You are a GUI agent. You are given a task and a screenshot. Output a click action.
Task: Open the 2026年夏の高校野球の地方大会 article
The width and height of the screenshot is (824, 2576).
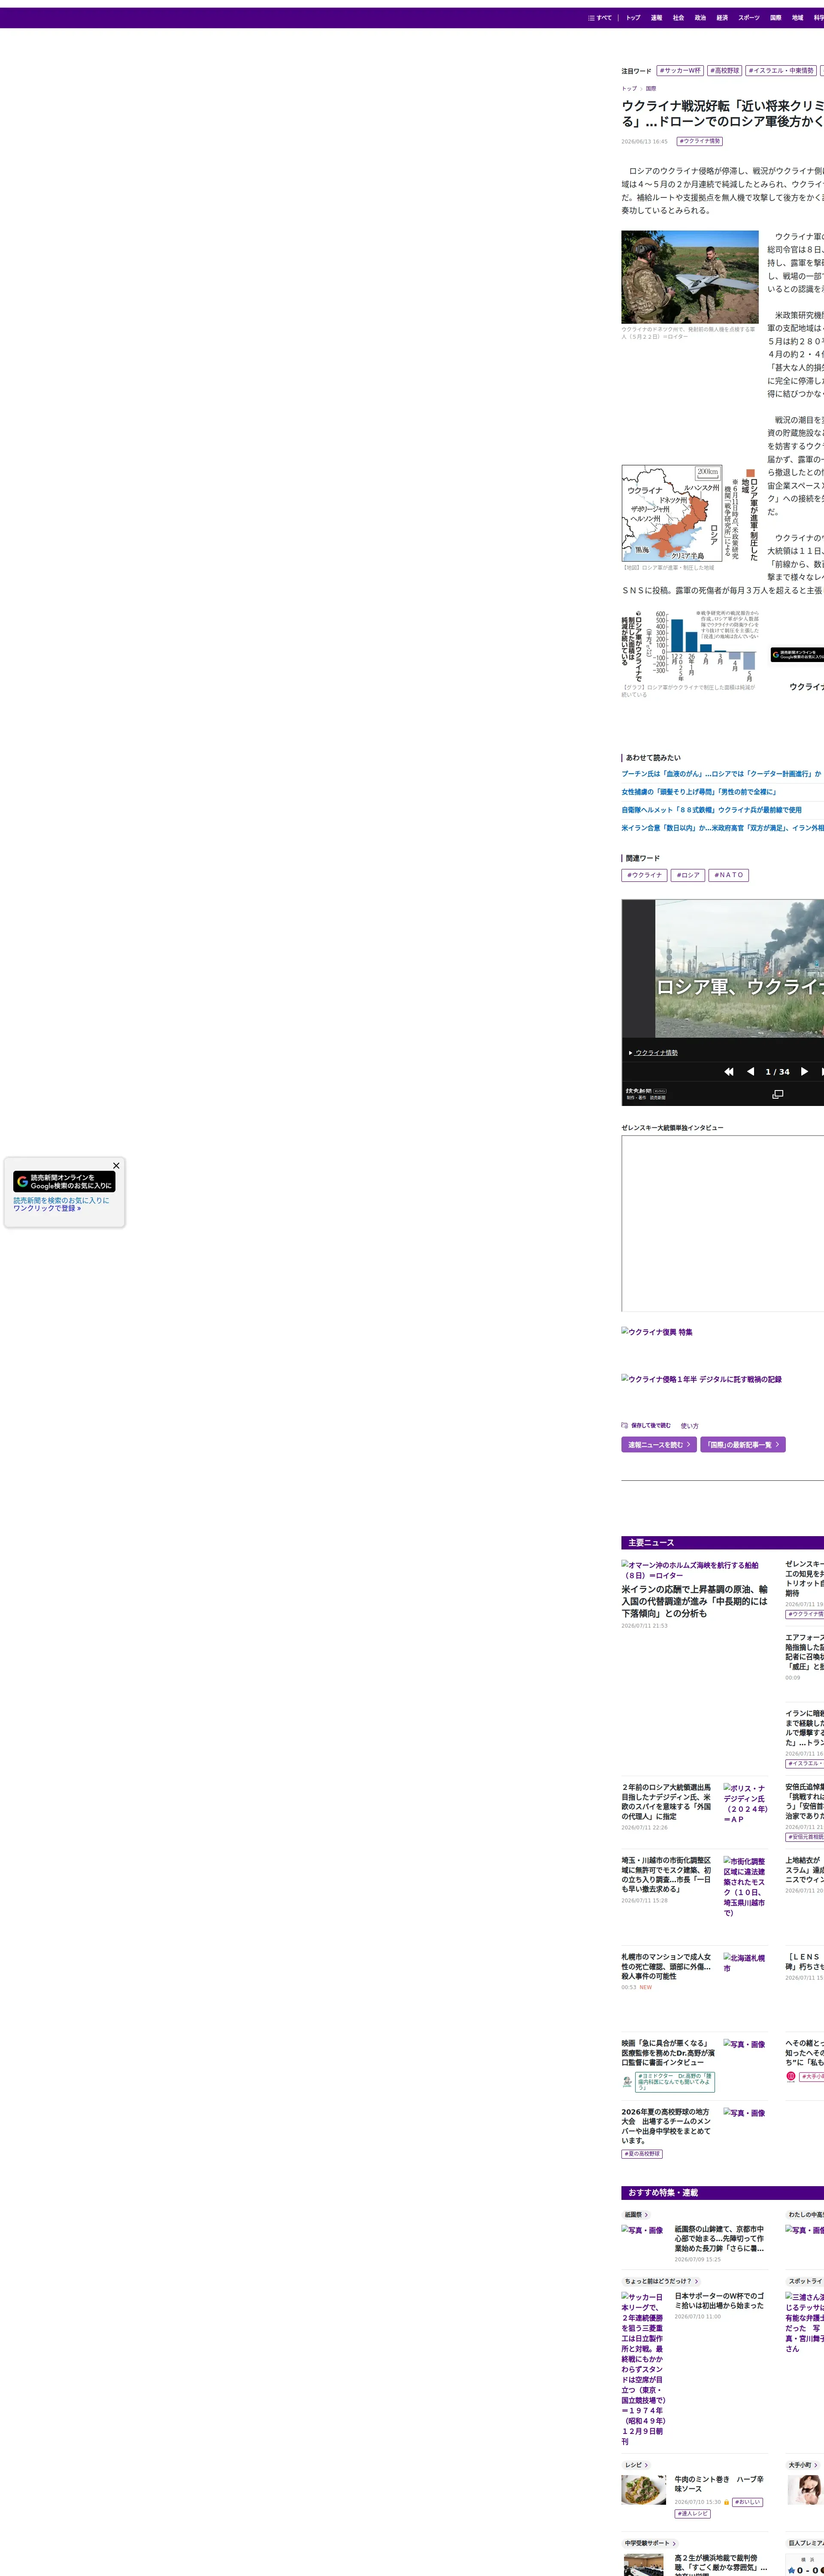click(667, 2126)
